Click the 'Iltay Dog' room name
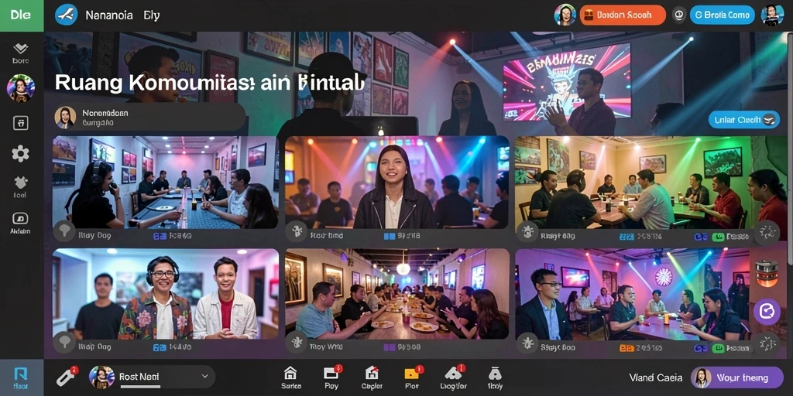Image resolution: width=793 pixels, height=396 pixels. [x=94, y=236]
